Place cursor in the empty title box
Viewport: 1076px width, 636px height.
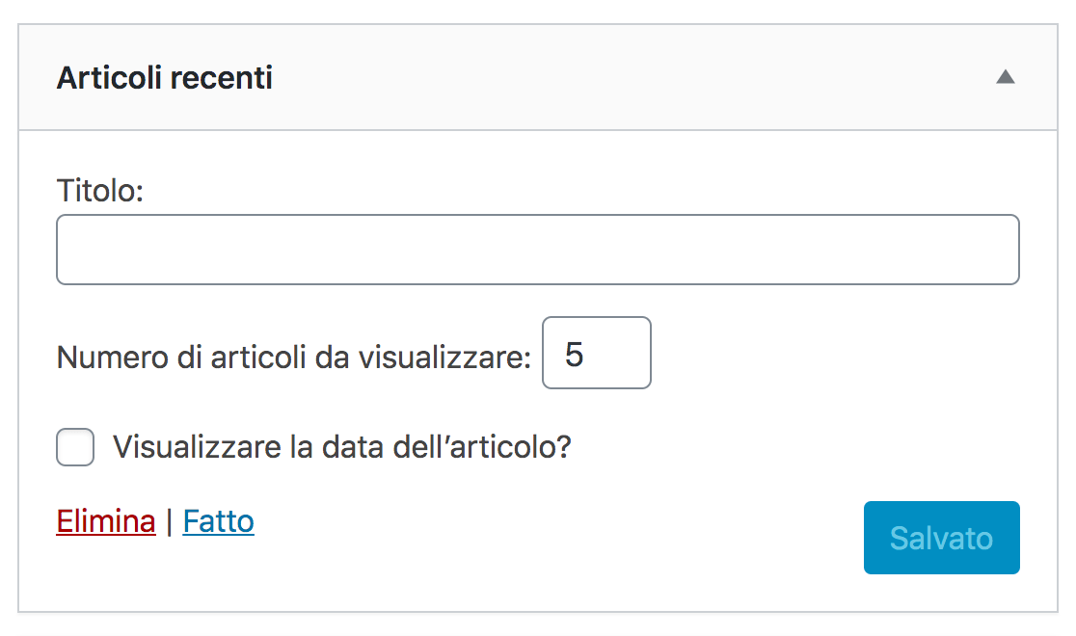click(x=538, y=250)
